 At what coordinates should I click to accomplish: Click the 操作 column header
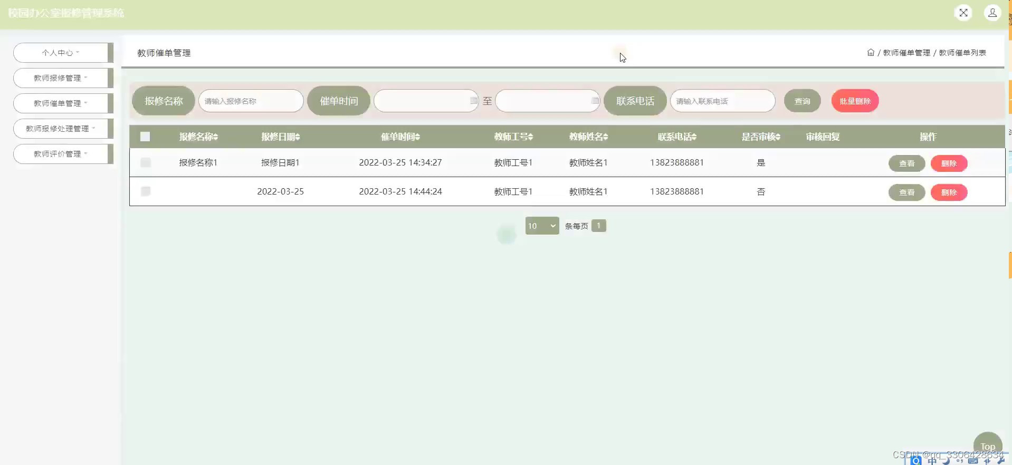[x=928, y=137]
